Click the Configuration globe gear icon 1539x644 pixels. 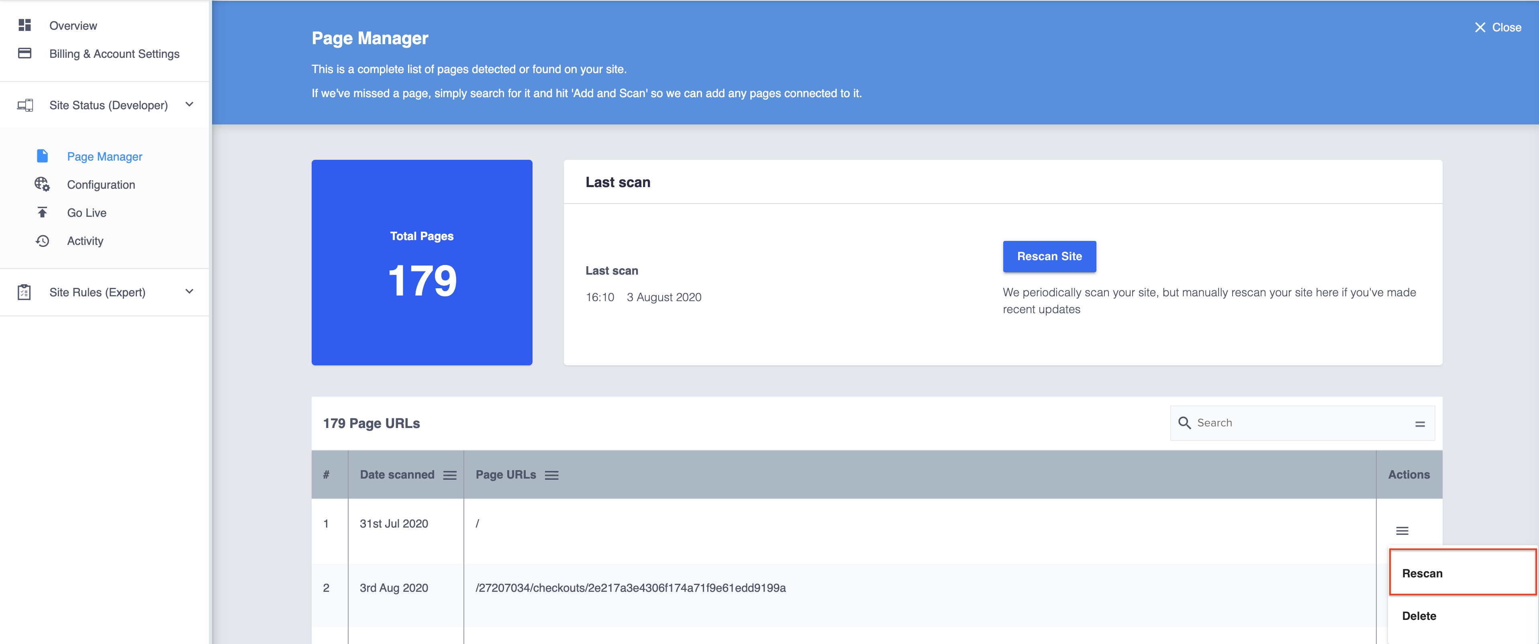tap(42, 184)
